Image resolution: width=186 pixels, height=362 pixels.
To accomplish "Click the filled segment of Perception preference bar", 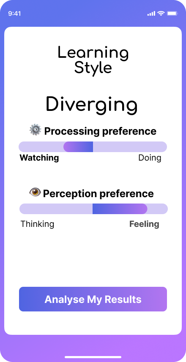I will [x=120, y=209].
